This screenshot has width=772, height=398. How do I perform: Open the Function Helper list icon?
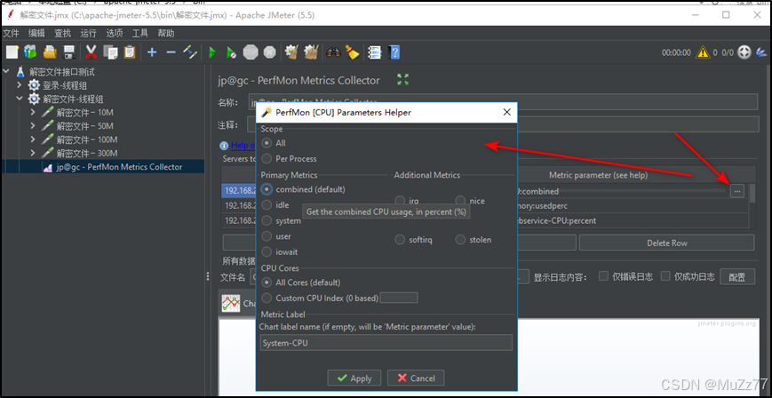click(375, 52)
